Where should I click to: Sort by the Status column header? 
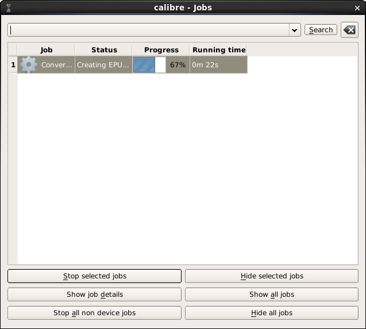104,50
